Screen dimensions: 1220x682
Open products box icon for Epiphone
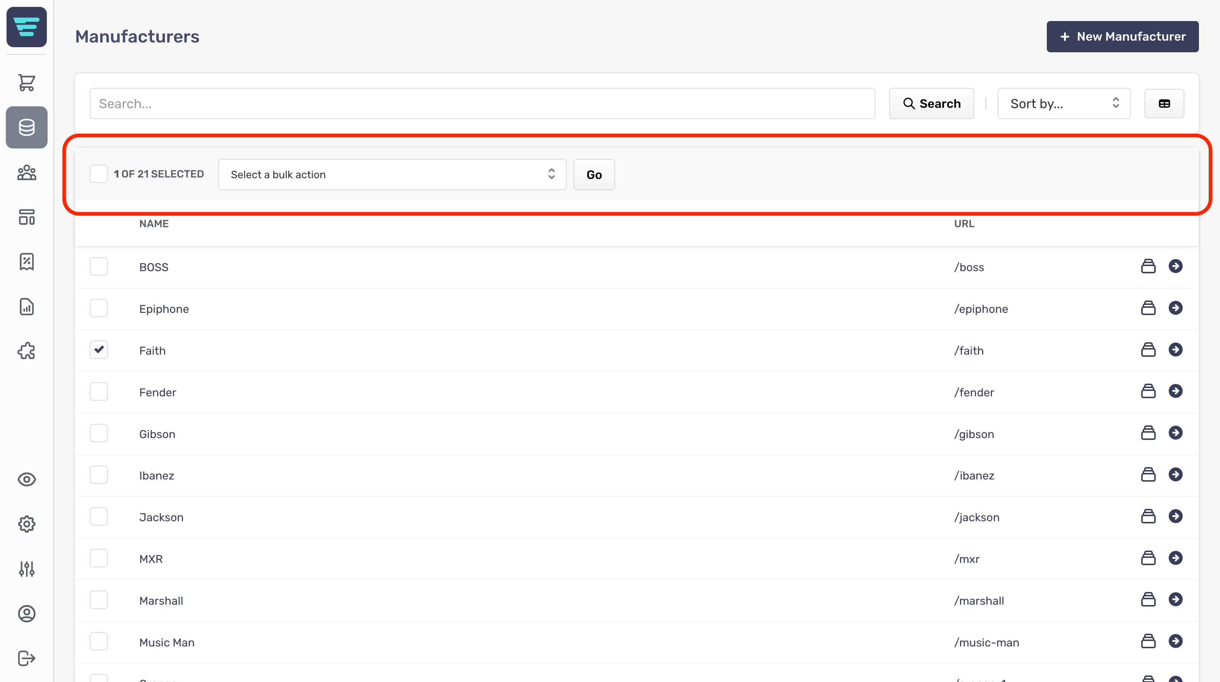pyautogui.click(x=1148, y=308)
